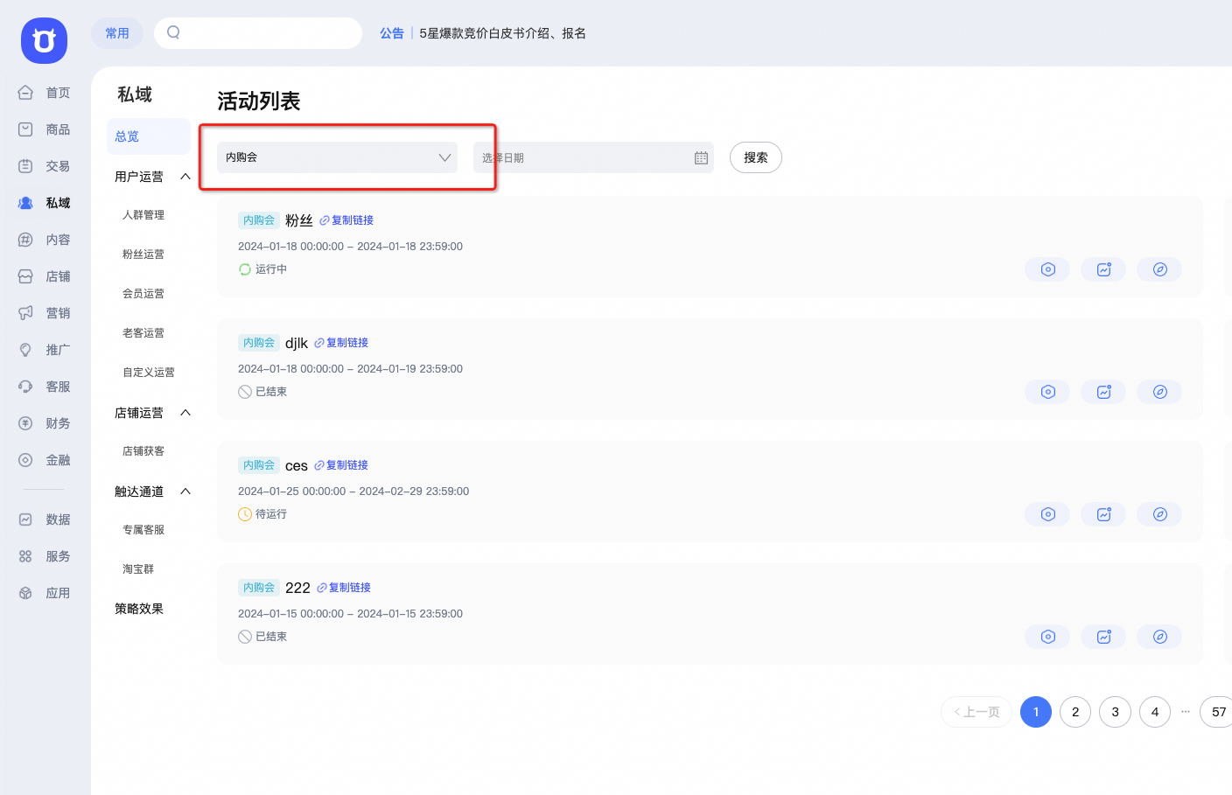The height and width of the screenshot is (795, 1232).
Task: Open 交易 transactions section
Action: click(45, 166)
